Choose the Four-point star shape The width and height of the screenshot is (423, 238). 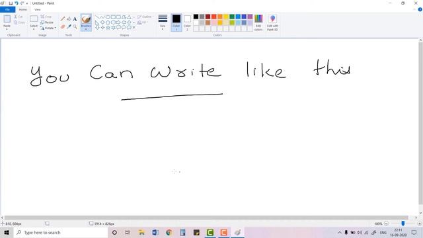click(x=102, y=28)
